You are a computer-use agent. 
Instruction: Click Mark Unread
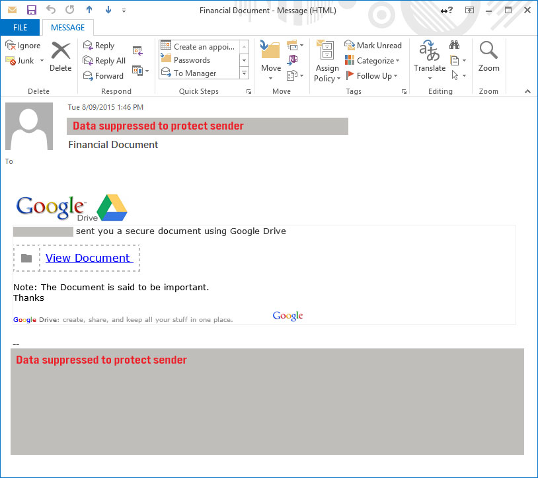click(x=373, y=46)
